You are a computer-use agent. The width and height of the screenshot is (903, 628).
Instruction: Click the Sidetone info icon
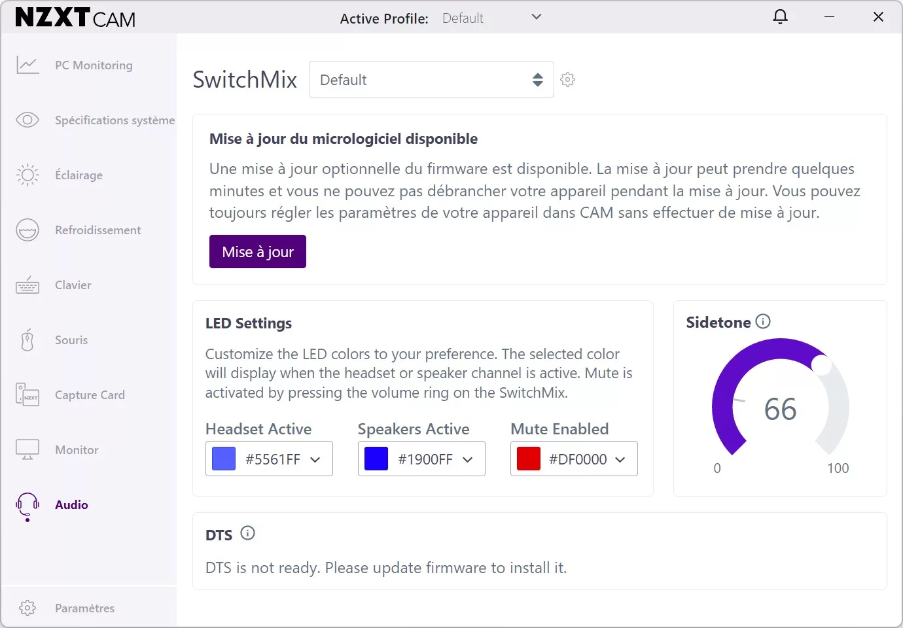pos(763,321)
